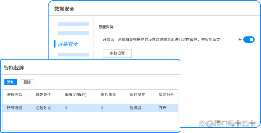Click the 智能截屏 dialog title

click(x=14, y=68)
